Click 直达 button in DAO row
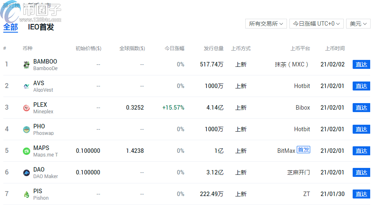 (x=361, y=172)
